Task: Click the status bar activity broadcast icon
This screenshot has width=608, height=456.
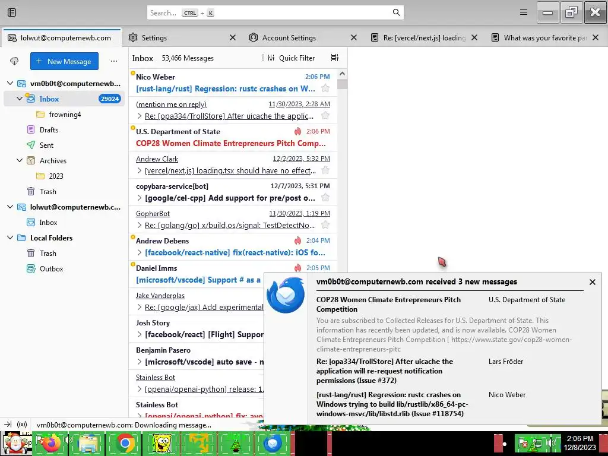Action: 22,424
